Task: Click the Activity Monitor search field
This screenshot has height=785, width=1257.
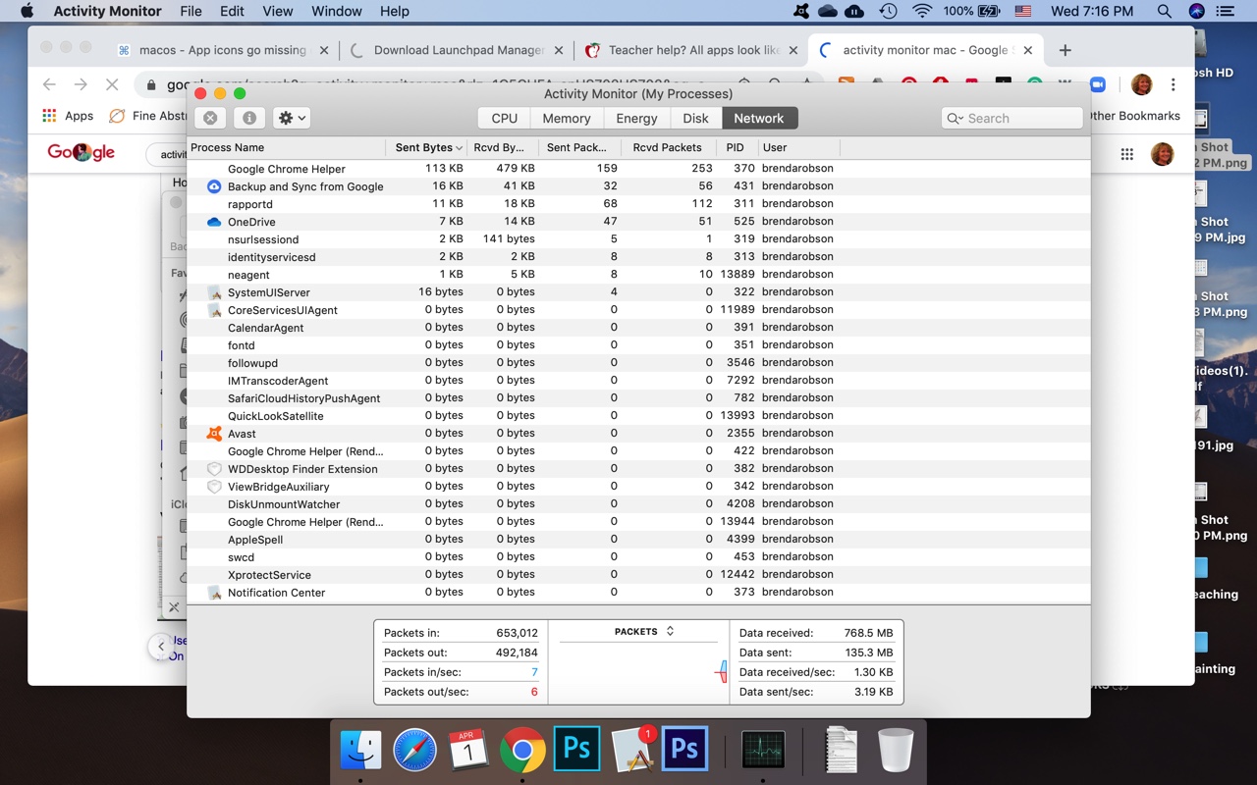Action: coord(1011,118)
